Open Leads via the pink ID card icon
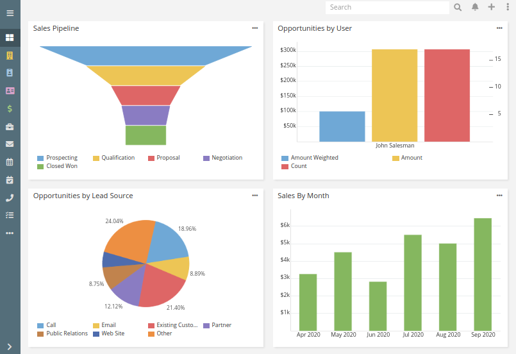 coord(10,90)
